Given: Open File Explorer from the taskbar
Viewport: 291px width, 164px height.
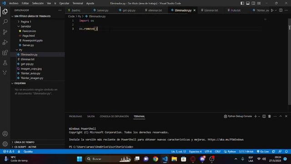Looking at the screenshot, I should (x=174, y=159).
